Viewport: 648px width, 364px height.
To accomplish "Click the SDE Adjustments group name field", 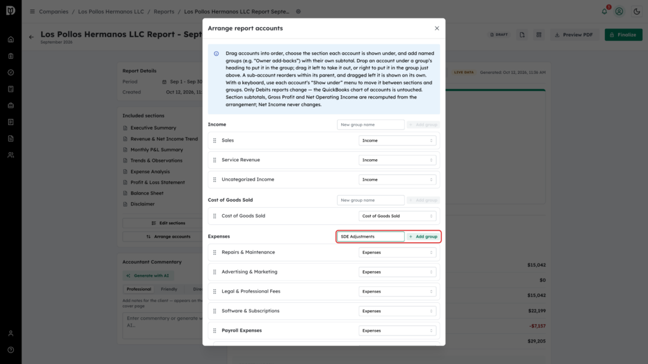I will point(371,236).
